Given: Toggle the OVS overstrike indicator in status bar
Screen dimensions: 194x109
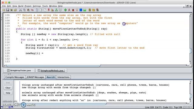Looking at the screenshot, I should coord(186,107).
